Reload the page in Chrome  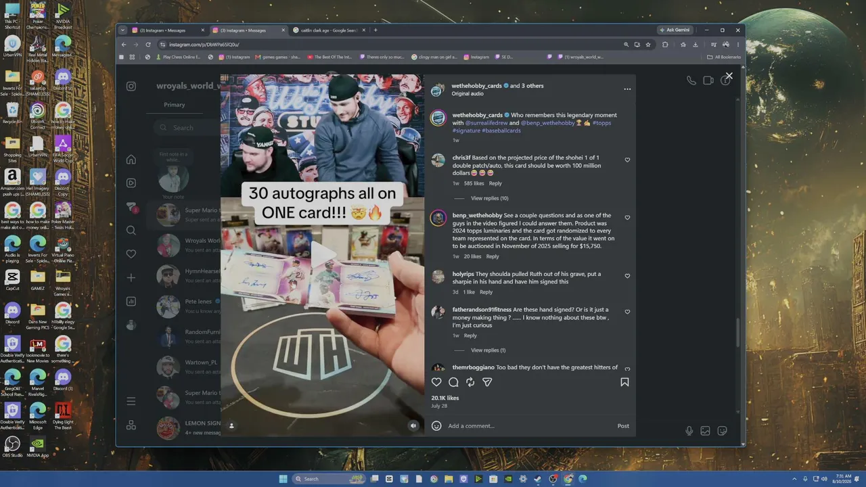(x=147, y=45)
